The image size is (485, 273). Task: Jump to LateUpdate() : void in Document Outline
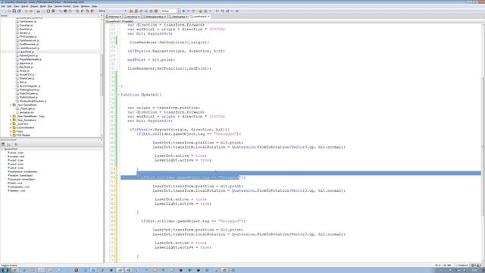(x=19, y=187)
